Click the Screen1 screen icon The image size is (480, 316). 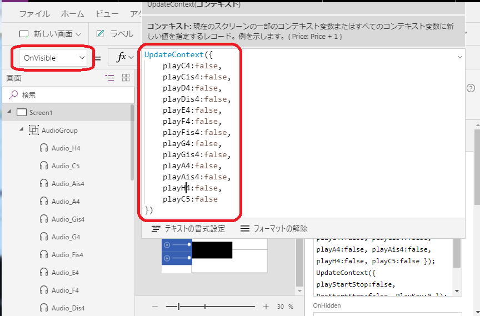(x=22, y=112)
